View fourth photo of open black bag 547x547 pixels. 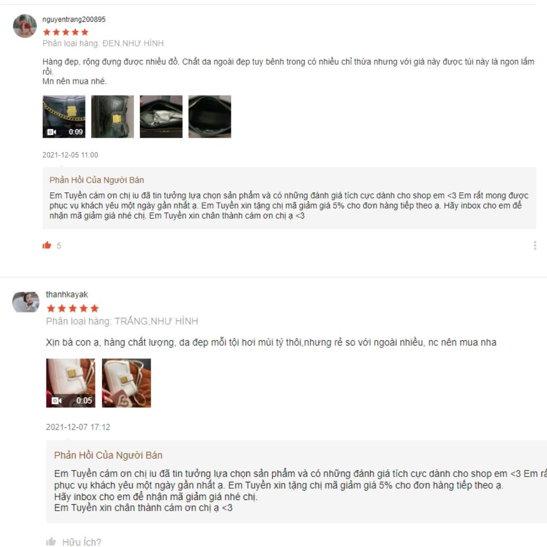(x=209, y=116)
